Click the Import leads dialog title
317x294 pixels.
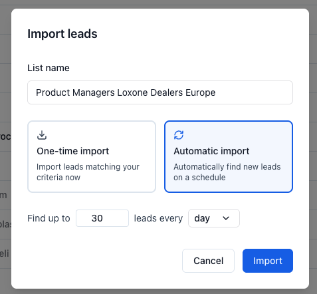[x=62, y=34]
